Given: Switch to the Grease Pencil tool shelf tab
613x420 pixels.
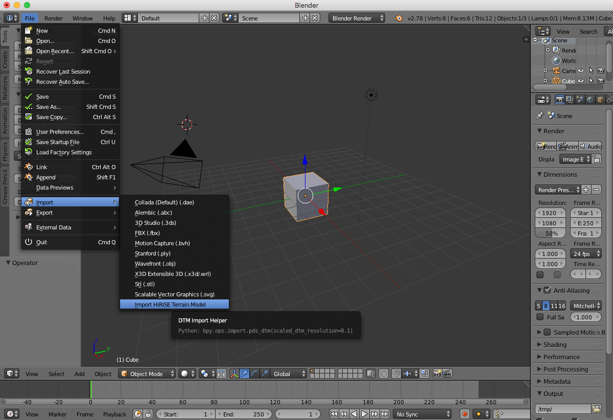Looking at the screenshot, I should tap(5, 188).
